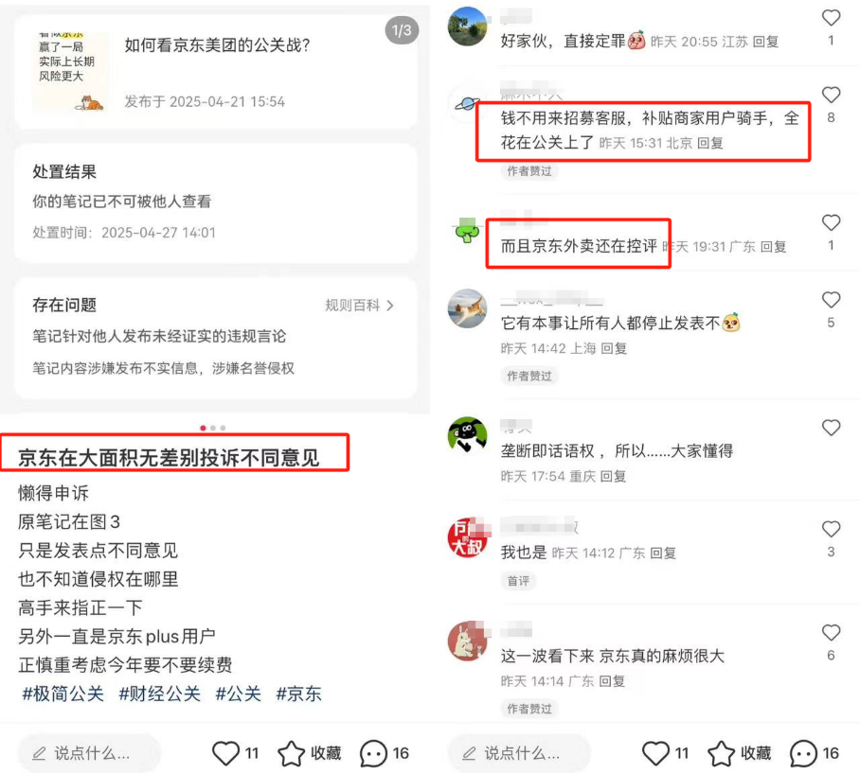Open the note thumbnail '如何看京东美团的公关战'
860x773 pixels.
click(x=70, y=72)
